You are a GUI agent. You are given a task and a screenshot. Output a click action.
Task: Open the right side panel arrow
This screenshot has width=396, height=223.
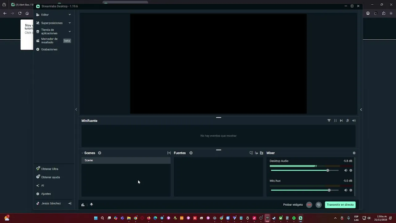pos(361,110)
